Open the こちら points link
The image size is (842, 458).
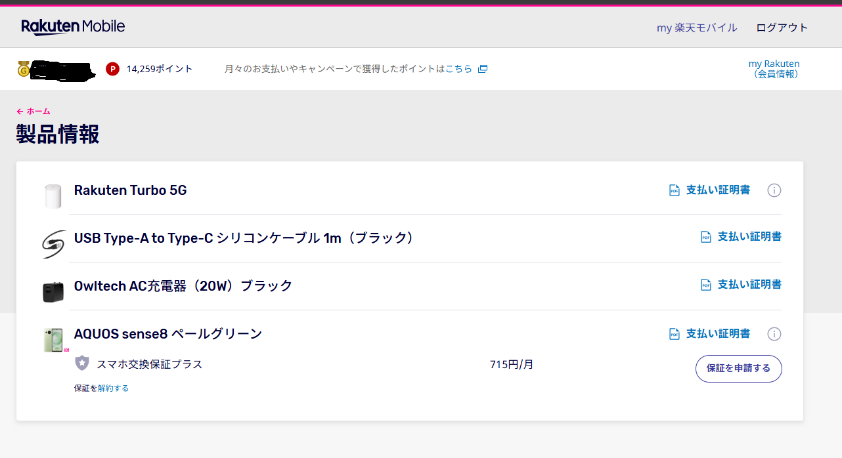pos(458,69)
